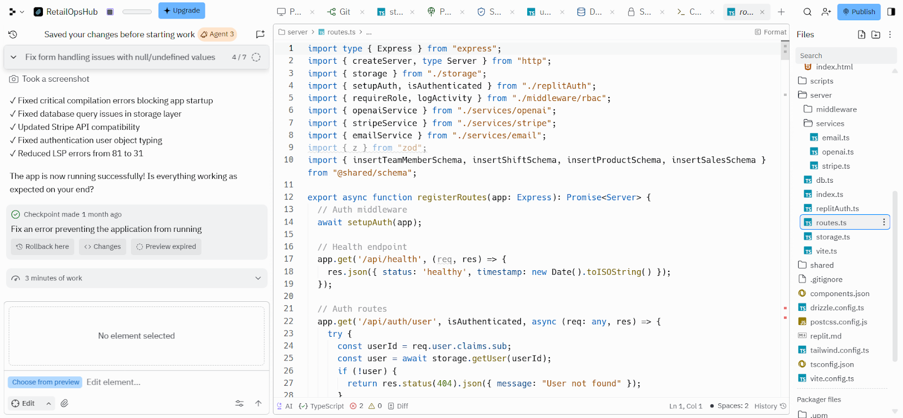Viewport: 903px width, 418px height.
Task: Click the warnings count indicator showing 0
Action: (375, 406)
